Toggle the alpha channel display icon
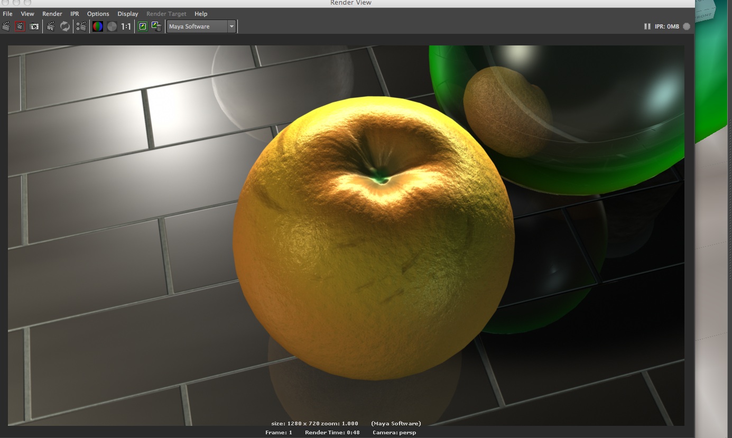This screenshot has width=732, height=438. 112,26
